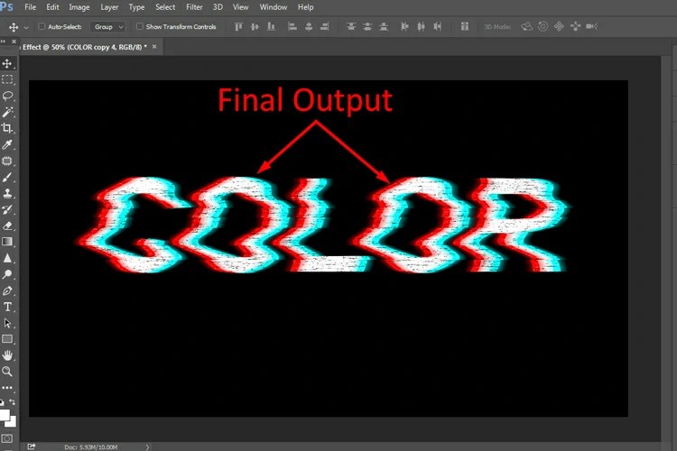
Task: Reset default foreground and background colors
Action: click(2, 402)
